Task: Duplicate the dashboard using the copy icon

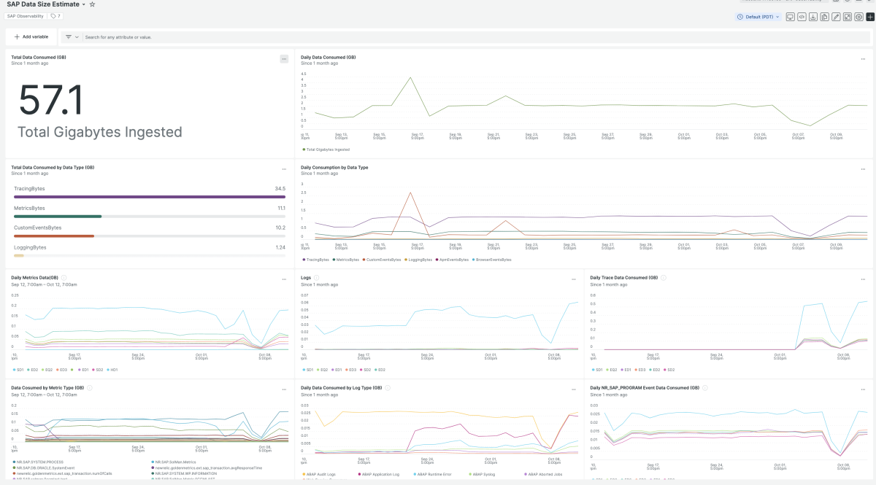Action: (824, 17)
